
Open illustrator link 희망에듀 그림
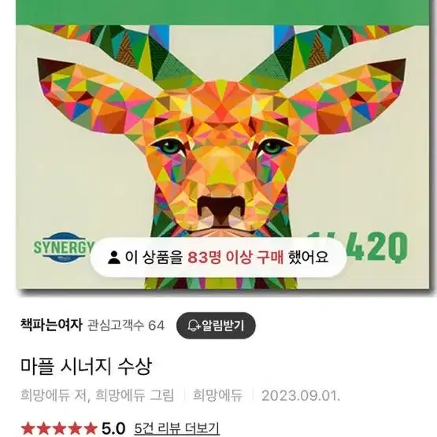tap(135, 395)
